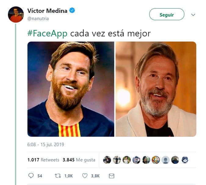Screen dimensions: 206x185
Task: View the 3.845 Me gusta list
Action: [x=79, y=160]
